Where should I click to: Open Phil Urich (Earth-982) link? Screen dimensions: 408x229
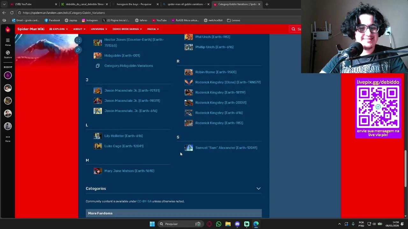click(213, 37)
